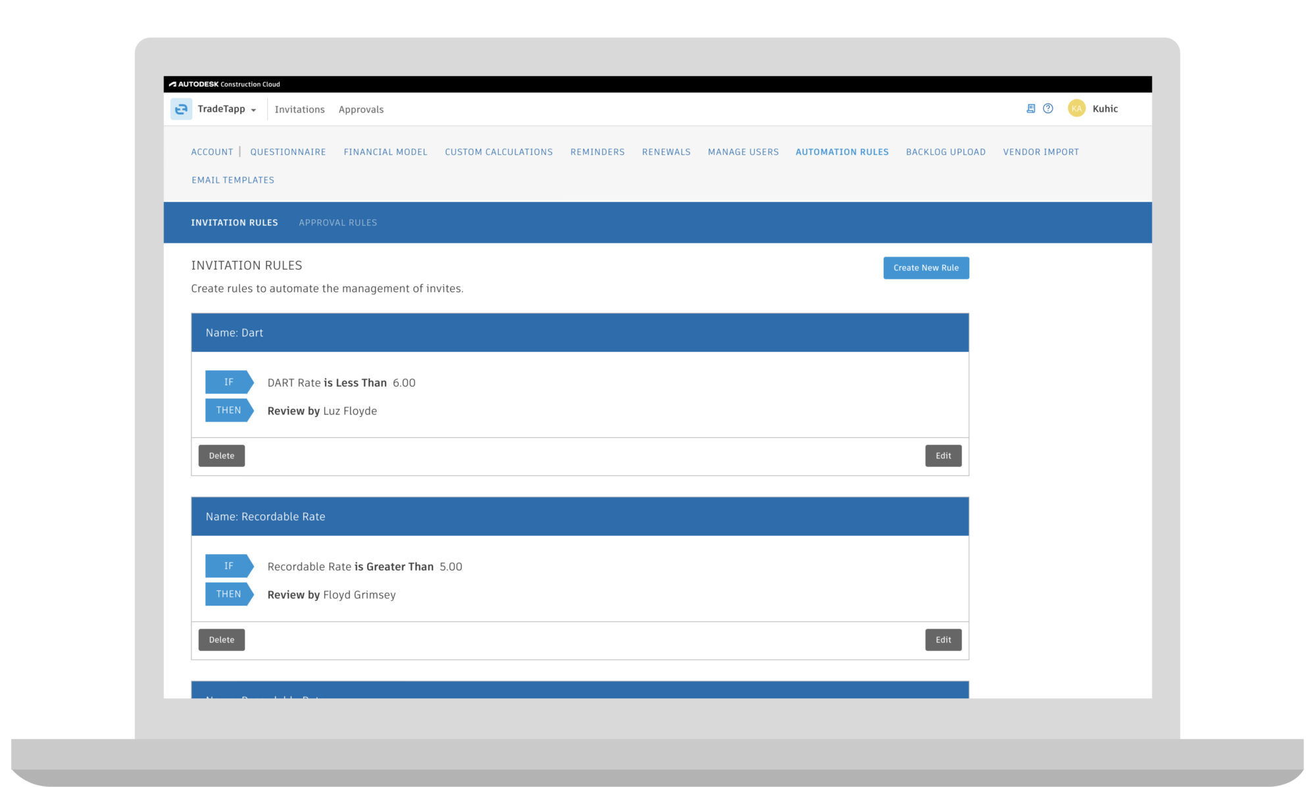Open the Kuhic account menu
This screenshot has height=787, width=1316.
click(x=1105, y=108)
